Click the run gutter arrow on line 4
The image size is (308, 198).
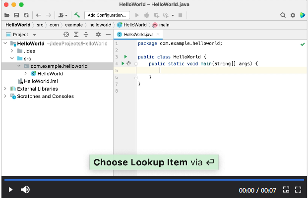click(123, 63)
